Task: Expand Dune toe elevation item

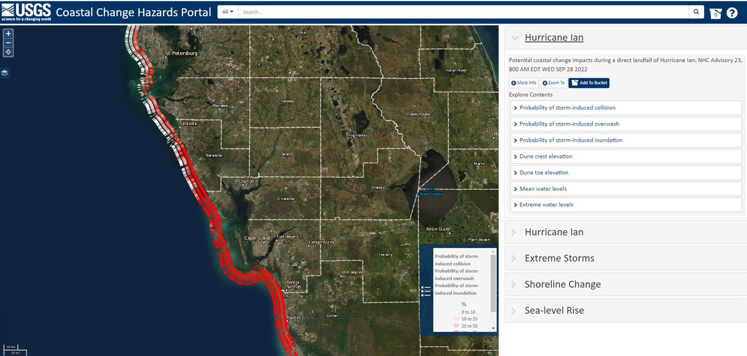Action: [626, 172]
